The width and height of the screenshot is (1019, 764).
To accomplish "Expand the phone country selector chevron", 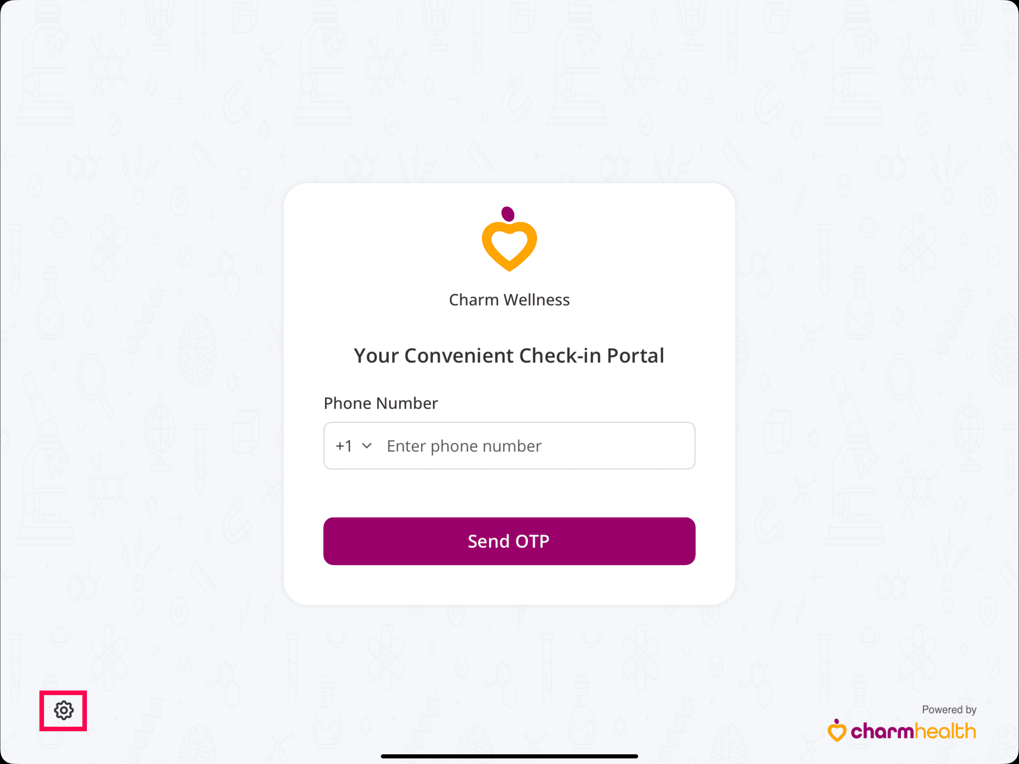I will pyautogui.click(x=367, y=445).
